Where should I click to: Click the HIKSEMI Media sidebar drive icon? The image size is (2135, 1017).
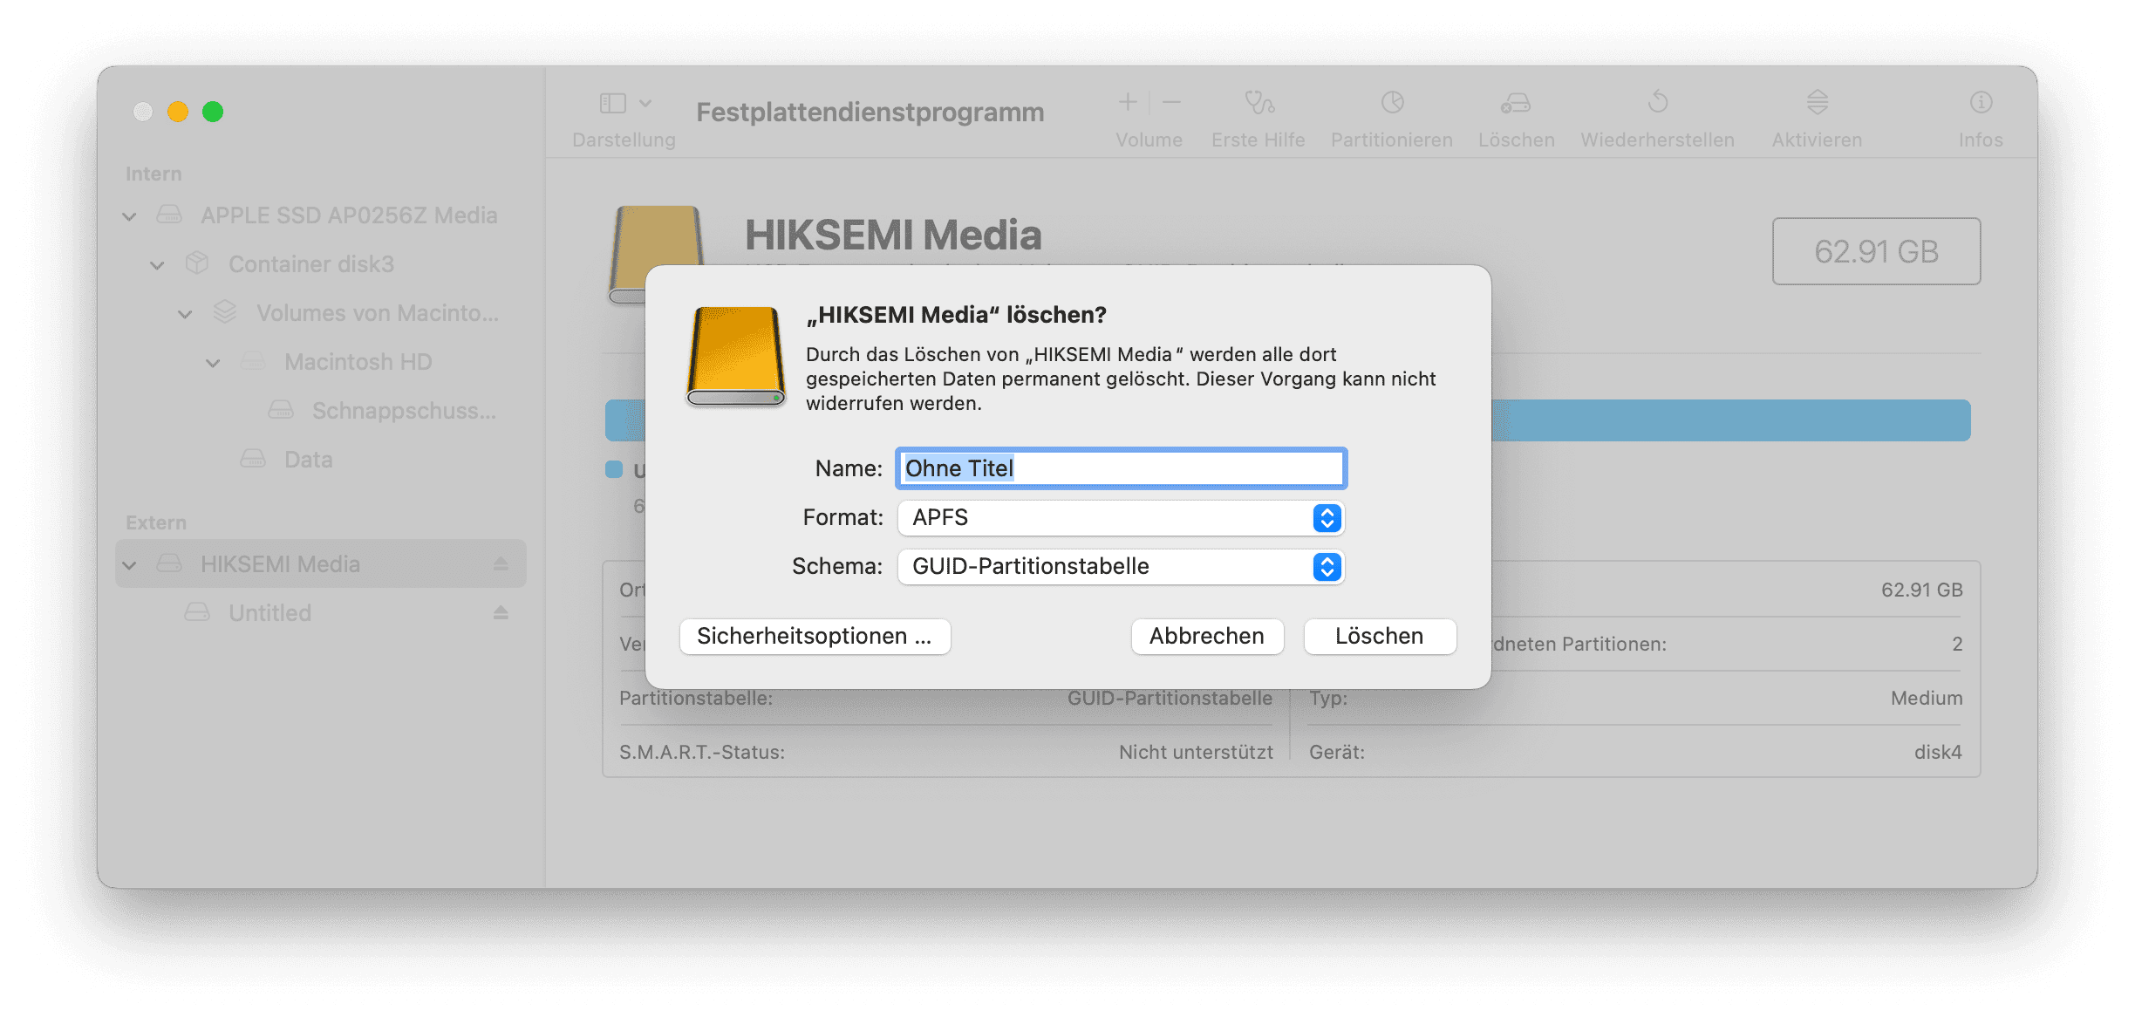click(x=169, y=563)
